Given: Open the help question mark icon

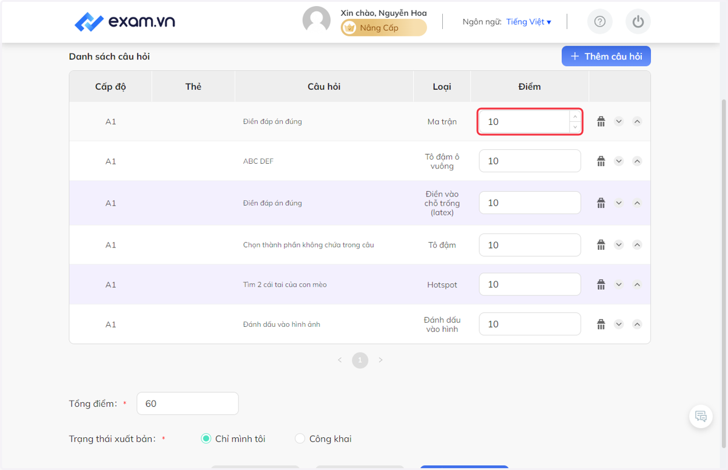Looking at the screenshot, I should [600, 22].
